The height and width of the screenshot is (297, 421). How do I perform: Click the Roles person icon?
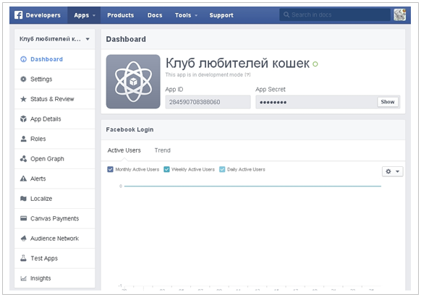point(24,139)
